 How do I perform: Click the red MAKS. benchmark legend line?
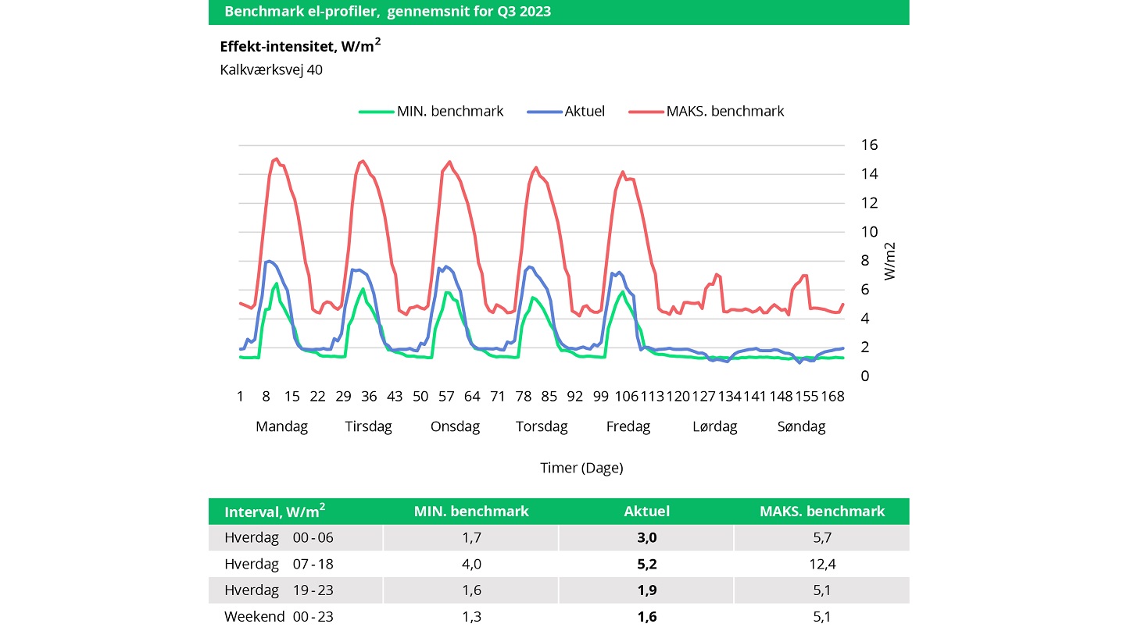[x=646, y=112]
